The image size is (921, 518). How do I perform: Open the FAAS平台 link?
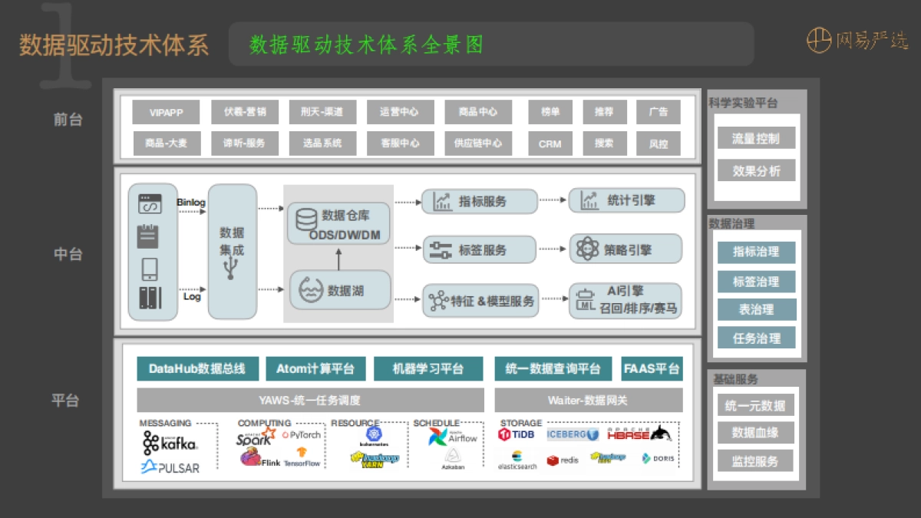coord(652,368)
